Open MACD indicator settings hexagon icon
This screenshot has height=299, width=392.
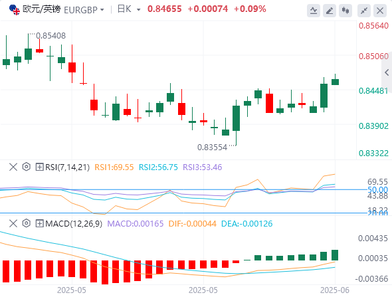pos(27,223)
